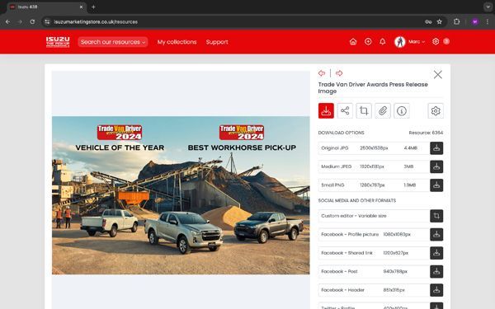Open the crop tool icon
Image resolution: width=495 pixels, height=309 pixels.
click(x=364, y=110)
